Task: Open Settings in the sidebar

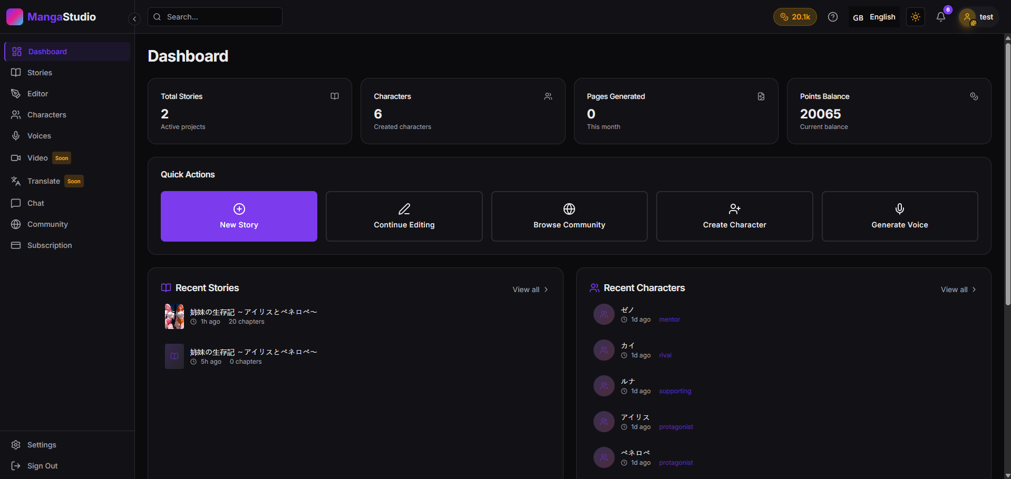Action: click(67, 445)
